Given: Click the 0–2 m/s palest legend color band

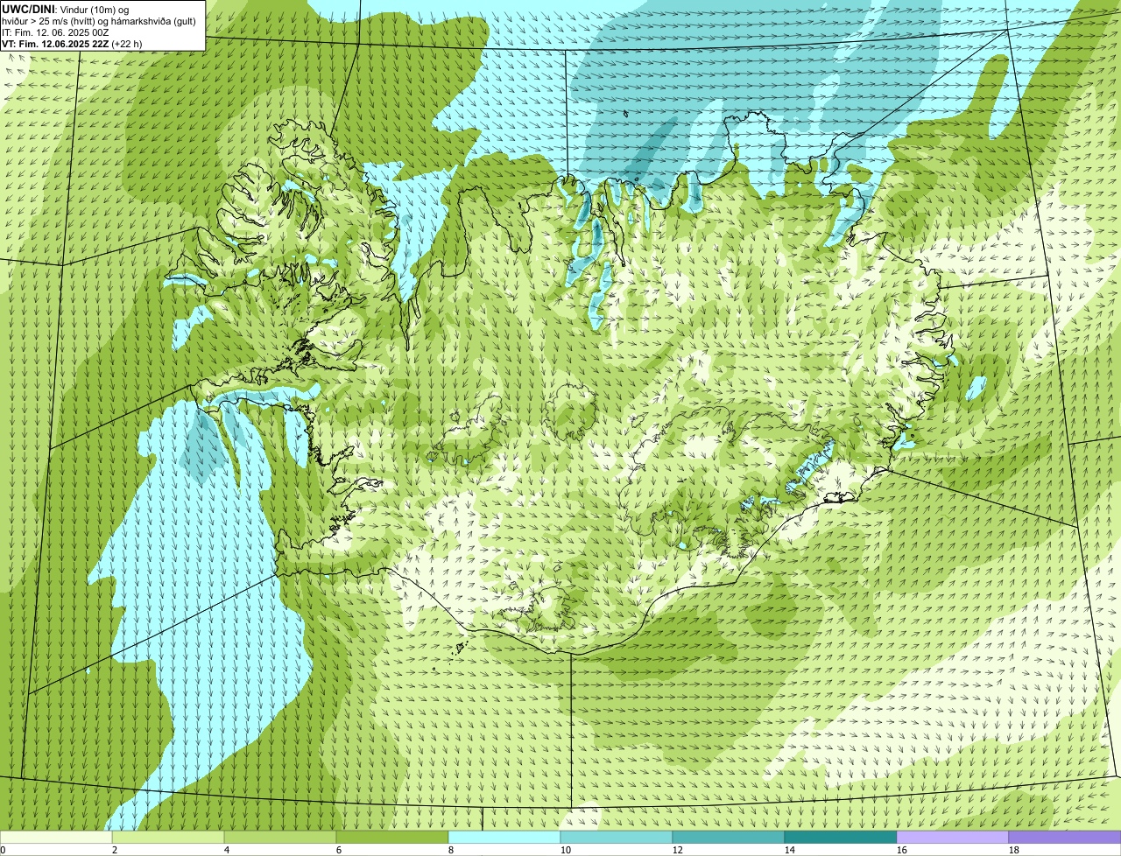Looking at the screenshot, I should tap(56, 838).
